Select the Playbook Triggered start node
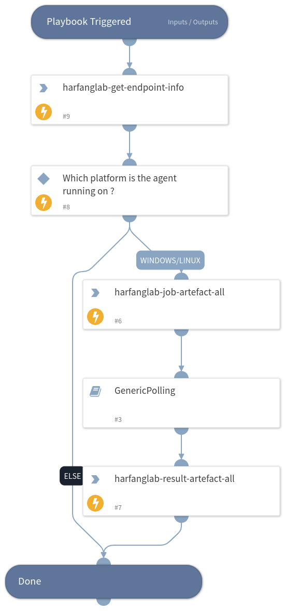The width and height of the screenshot is (285, 611). 130,22
